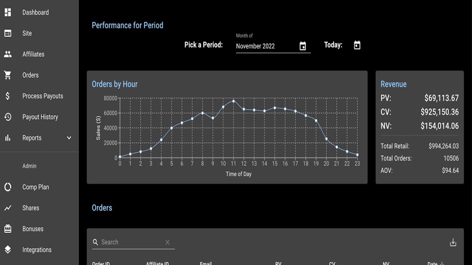
Task: Open the Month of November 2022 calendar picker
Action: coord(302,46)
